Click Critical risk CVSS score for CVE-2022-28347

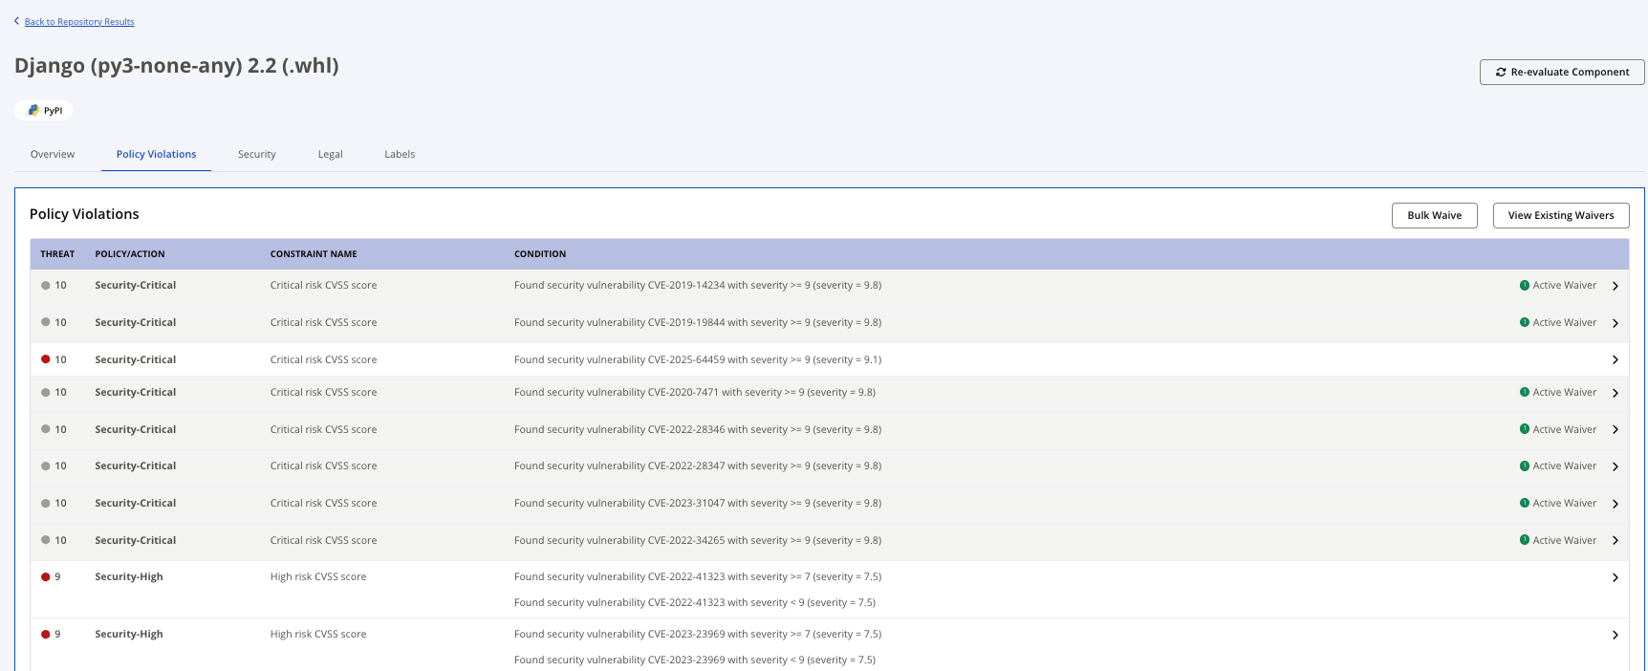click(323, 465)
